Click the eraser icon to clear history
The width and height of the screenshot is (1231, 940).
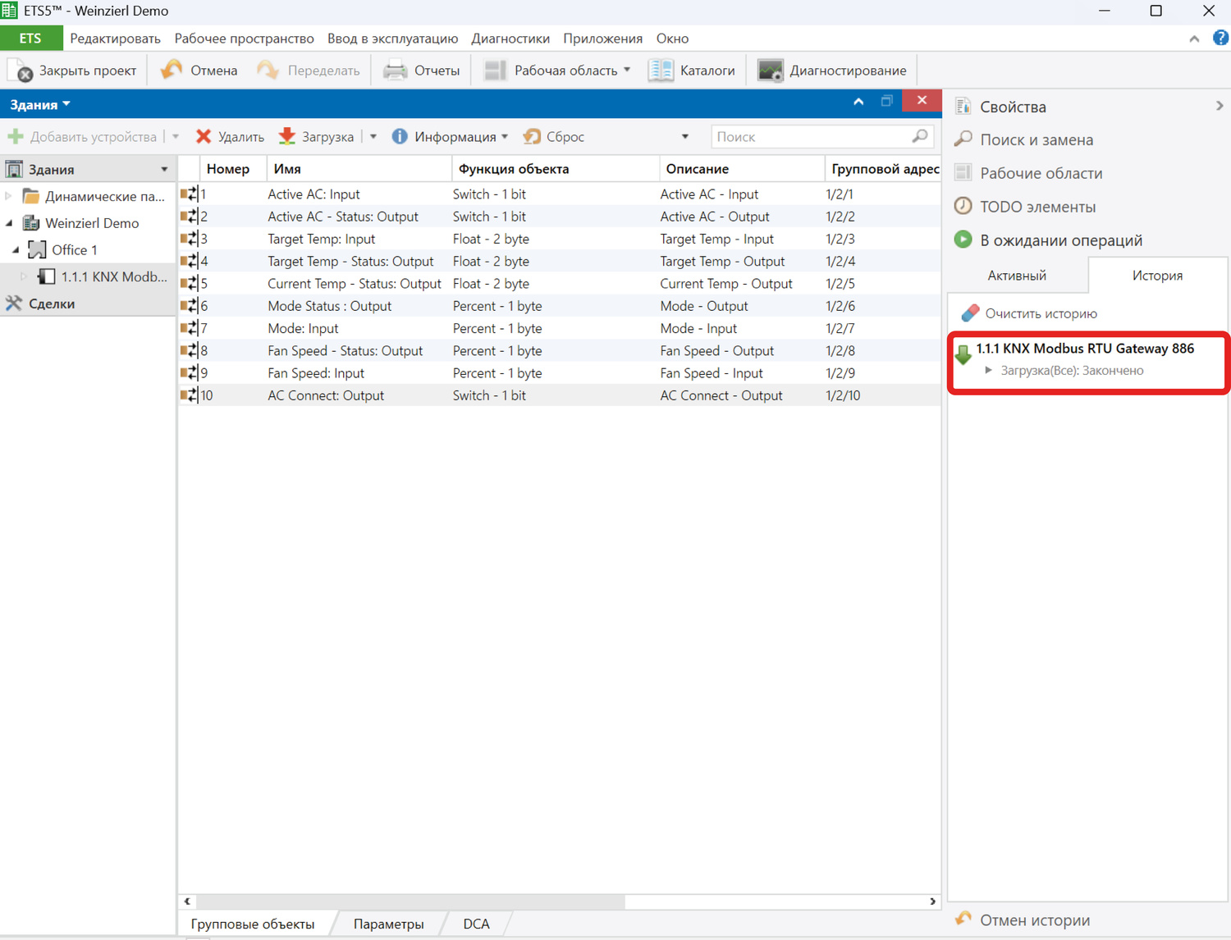tap(970, 313)
